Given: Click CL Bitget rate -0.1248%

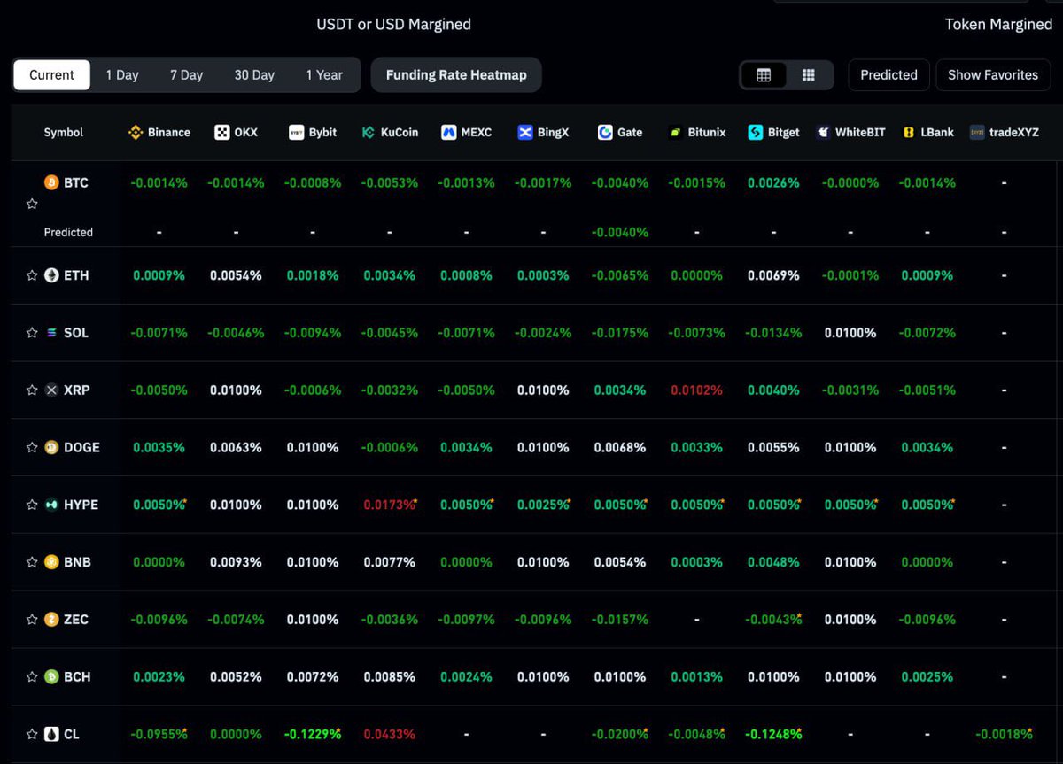Looking at the screenshot, I should point(773,734).
